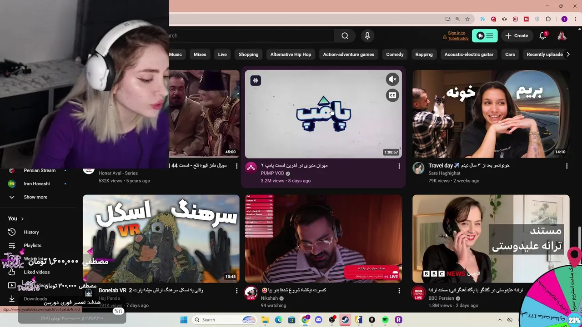Screen dimensions: 582x327
Task: Open more options for the Travel day video
Action: point(567,166)
